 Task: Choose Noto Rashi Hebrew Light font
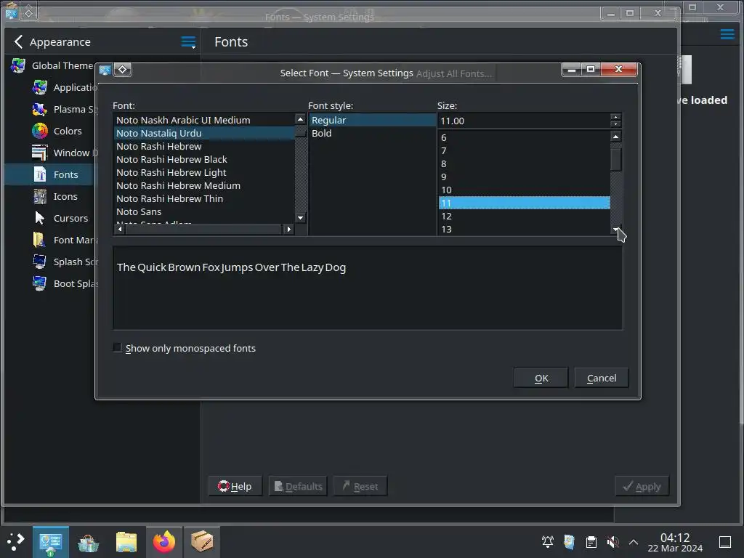[x=204, y=173]
